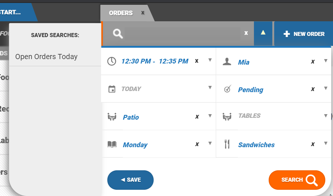333x196 pixels.
Task: Click the checkmark status icon beside Pending
Action: pos(228,89)
